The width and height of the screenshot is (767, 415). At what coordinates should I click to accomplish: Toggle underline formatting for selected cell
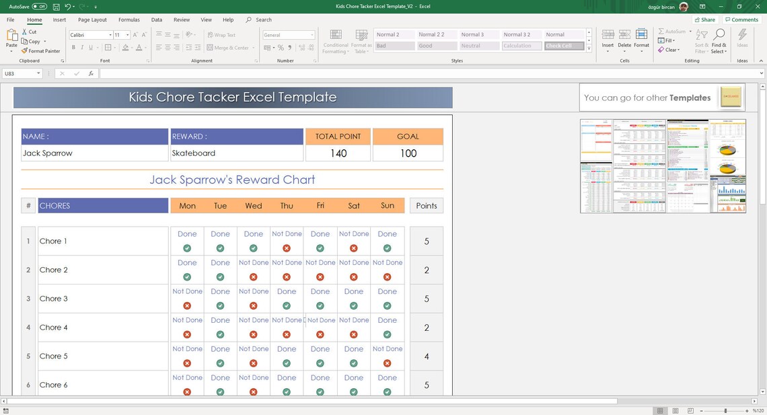[x=90, y=48]
